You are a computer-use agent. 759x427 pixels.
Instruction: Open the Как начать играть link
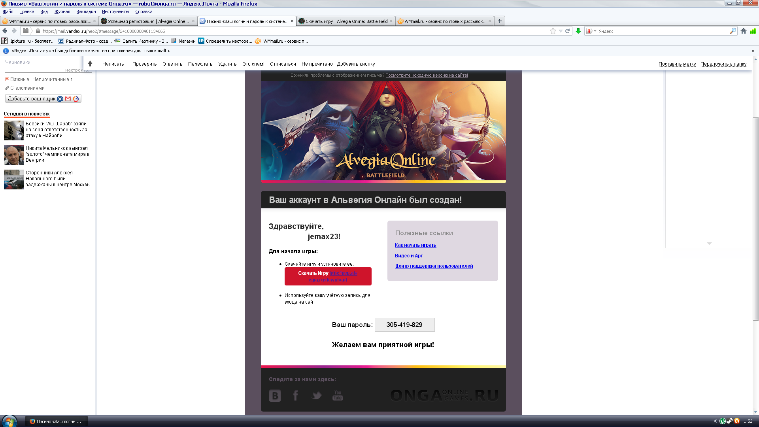(x=415, y=245)
